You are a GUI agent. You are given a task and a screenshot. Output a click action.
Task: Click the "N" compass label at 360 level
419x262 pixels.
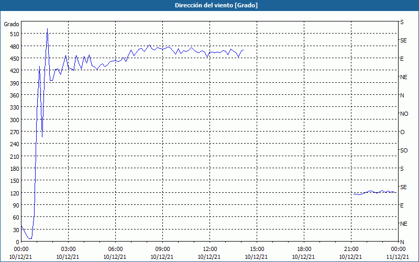point(402,95)
